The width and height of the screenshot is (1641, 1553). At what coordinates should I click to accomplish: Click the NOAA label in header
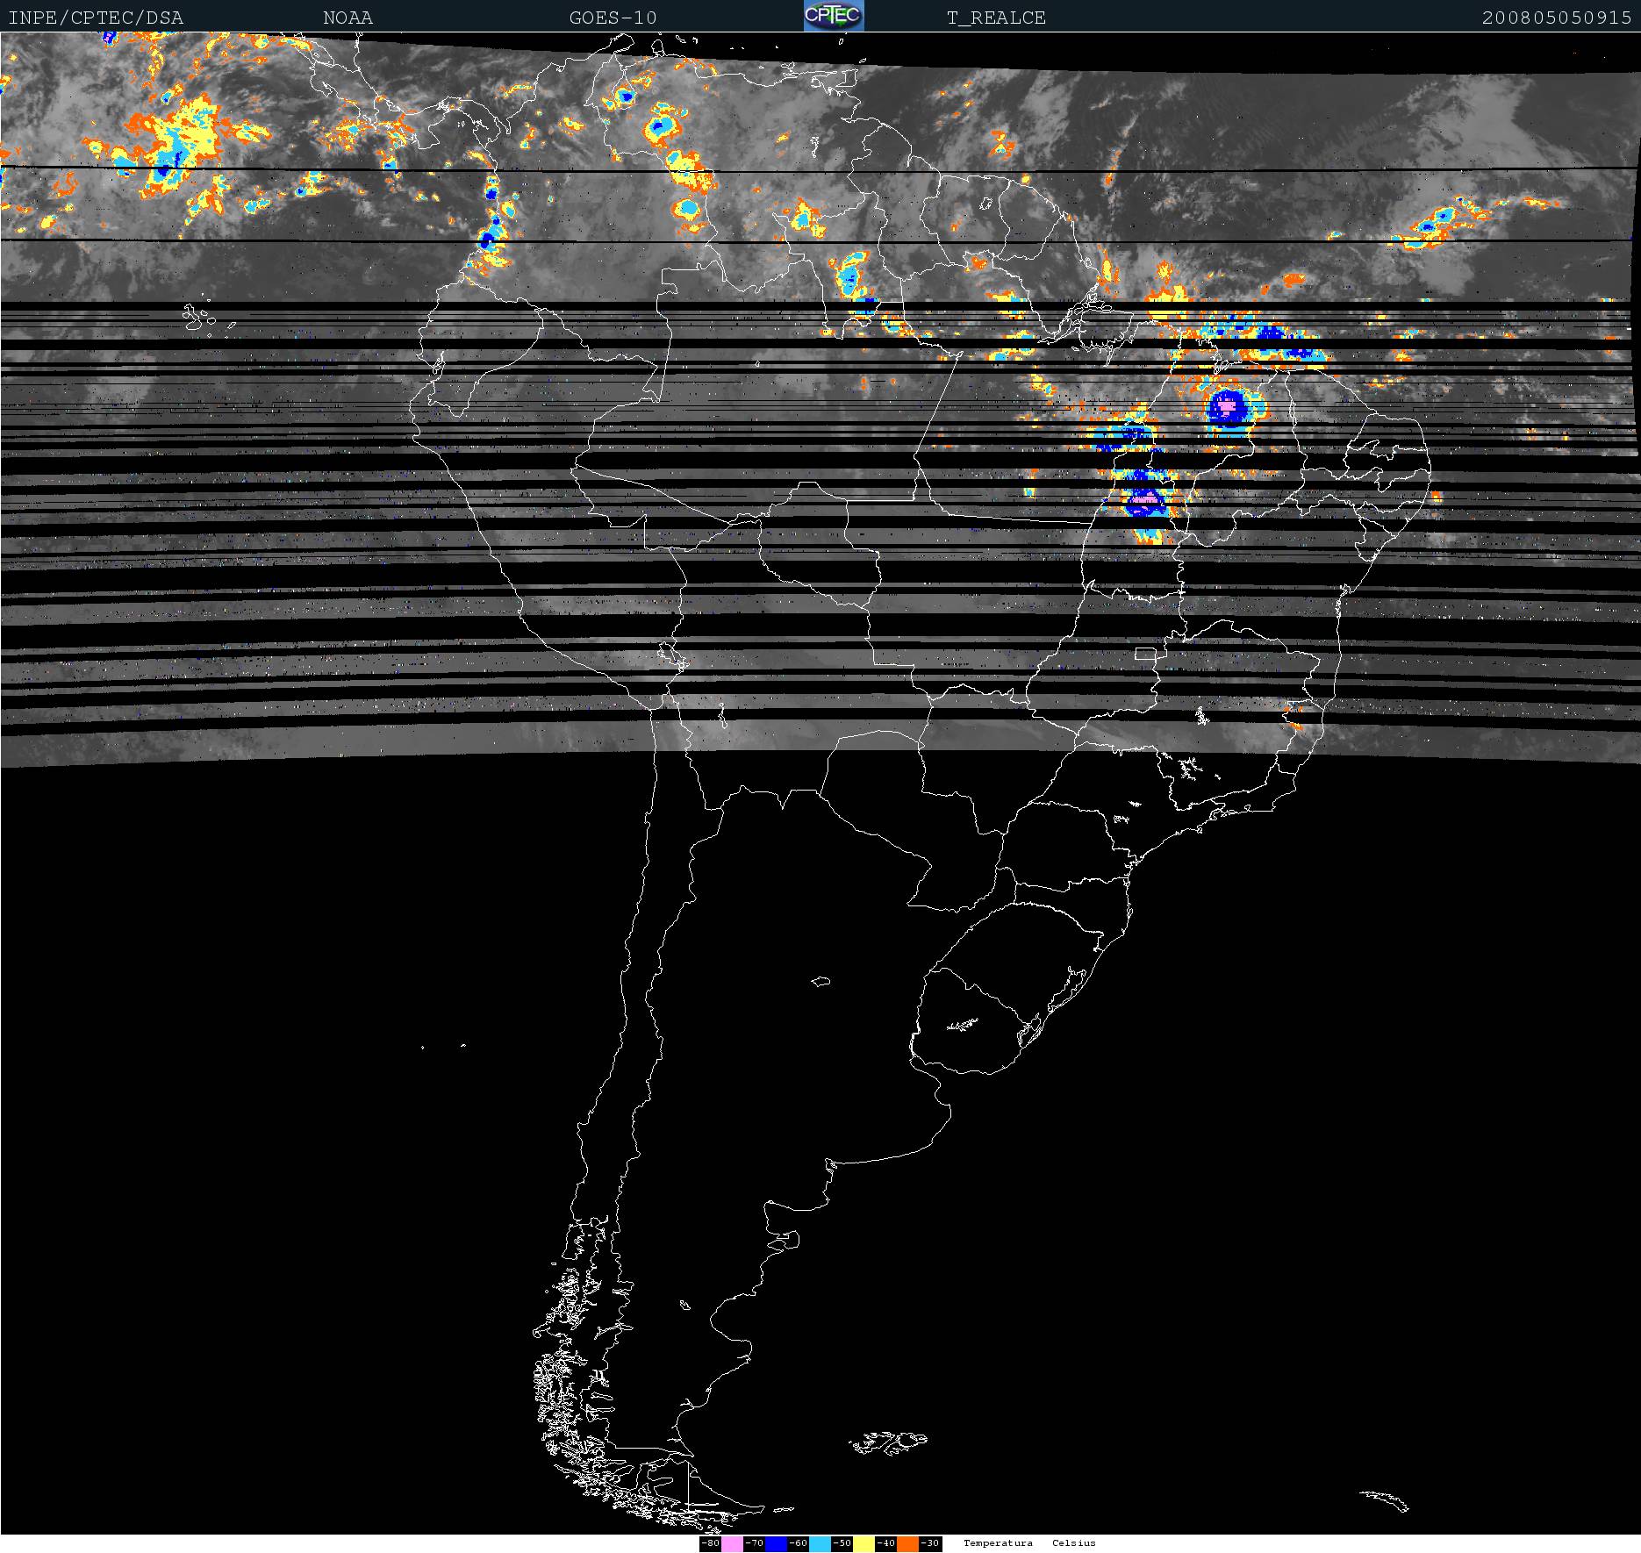(348, 18)
